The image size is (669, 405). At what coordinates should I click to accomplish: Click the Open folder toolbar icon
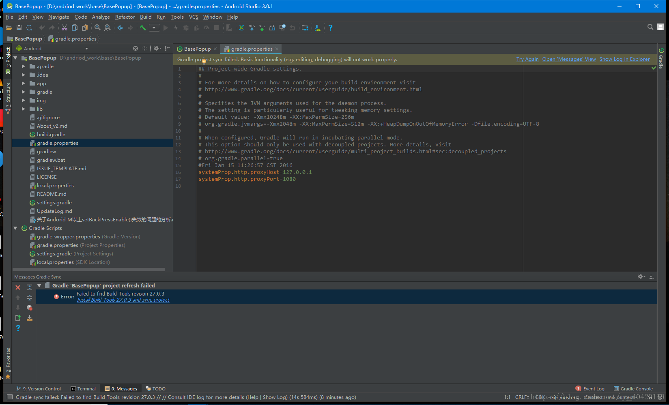click(9, 28)
